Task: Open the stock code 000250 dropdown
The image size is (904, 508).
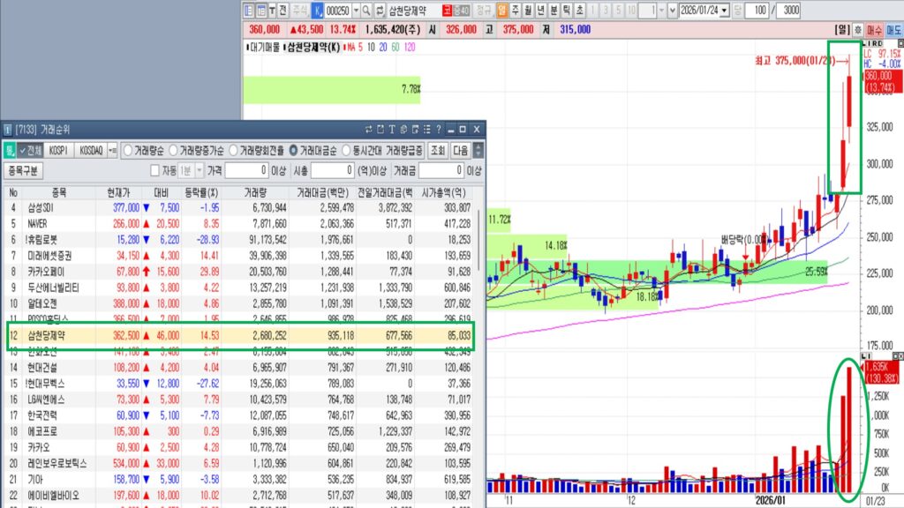Action: (355, 11)
